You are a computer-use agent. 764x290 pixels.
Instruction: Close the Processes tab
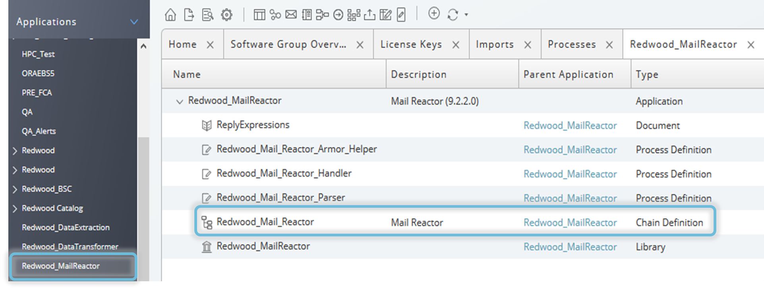609,45
